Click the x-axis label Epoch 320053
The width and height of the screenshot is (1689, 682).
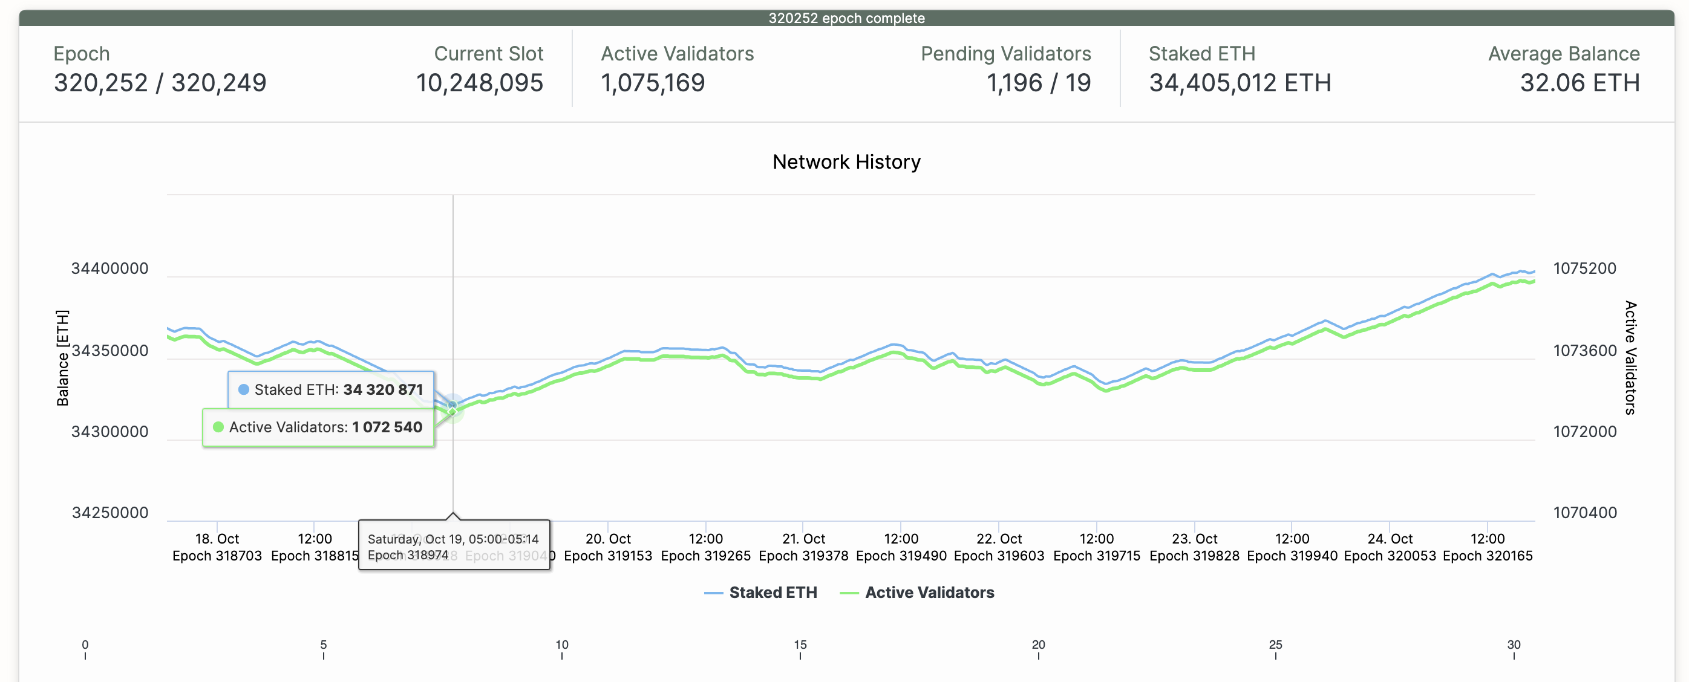click(x=1390, y=556)
